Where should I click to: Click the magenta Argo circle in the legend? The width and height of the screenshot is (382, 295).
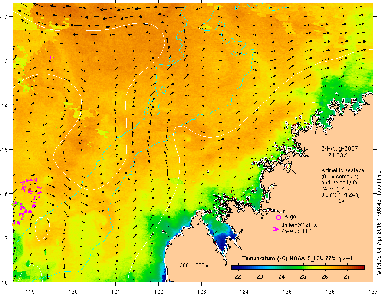(x=278, y=217)
